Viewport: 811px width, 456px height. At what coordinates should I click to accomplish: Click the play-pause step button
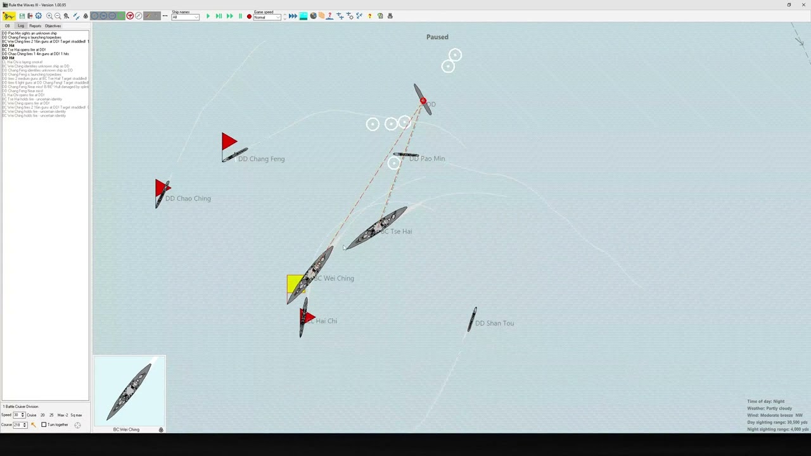[x=219, y=16]
